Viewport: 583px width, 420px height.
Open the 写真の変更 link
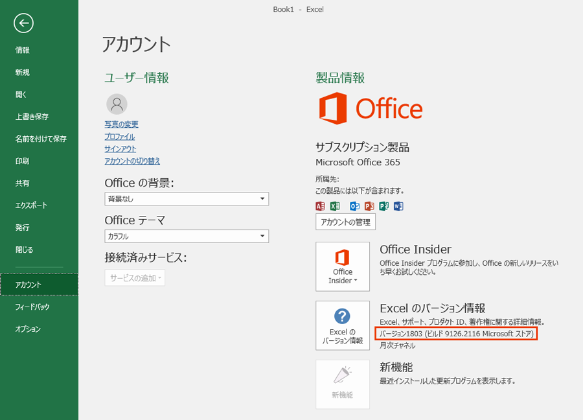coord(122,124)
